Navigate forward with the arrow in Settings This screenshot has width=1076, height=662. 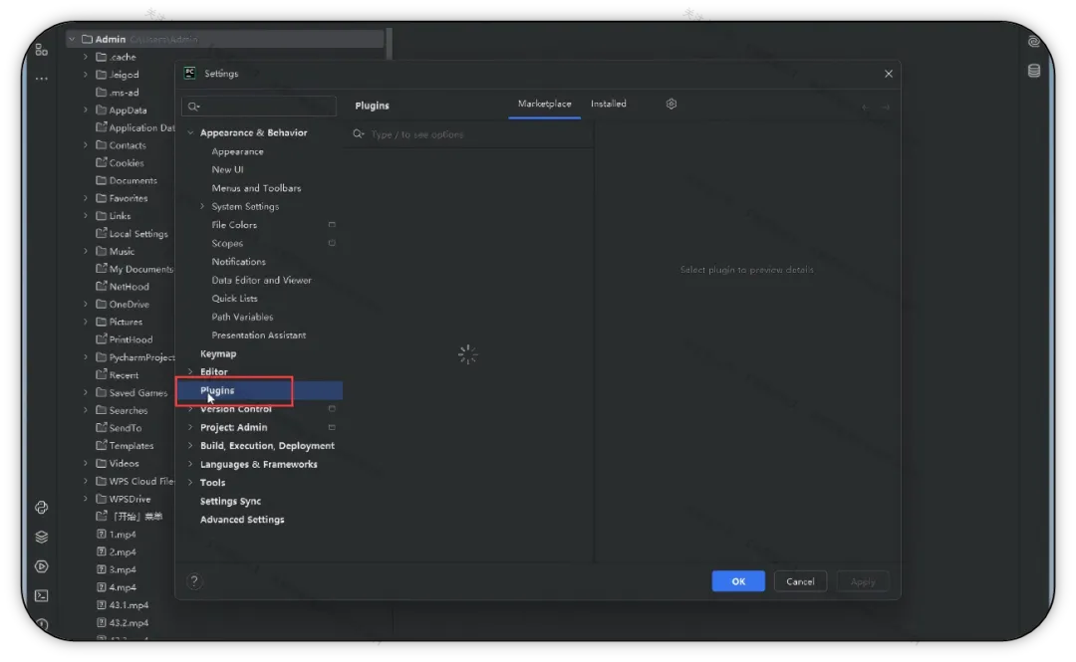tap(886, 108)
